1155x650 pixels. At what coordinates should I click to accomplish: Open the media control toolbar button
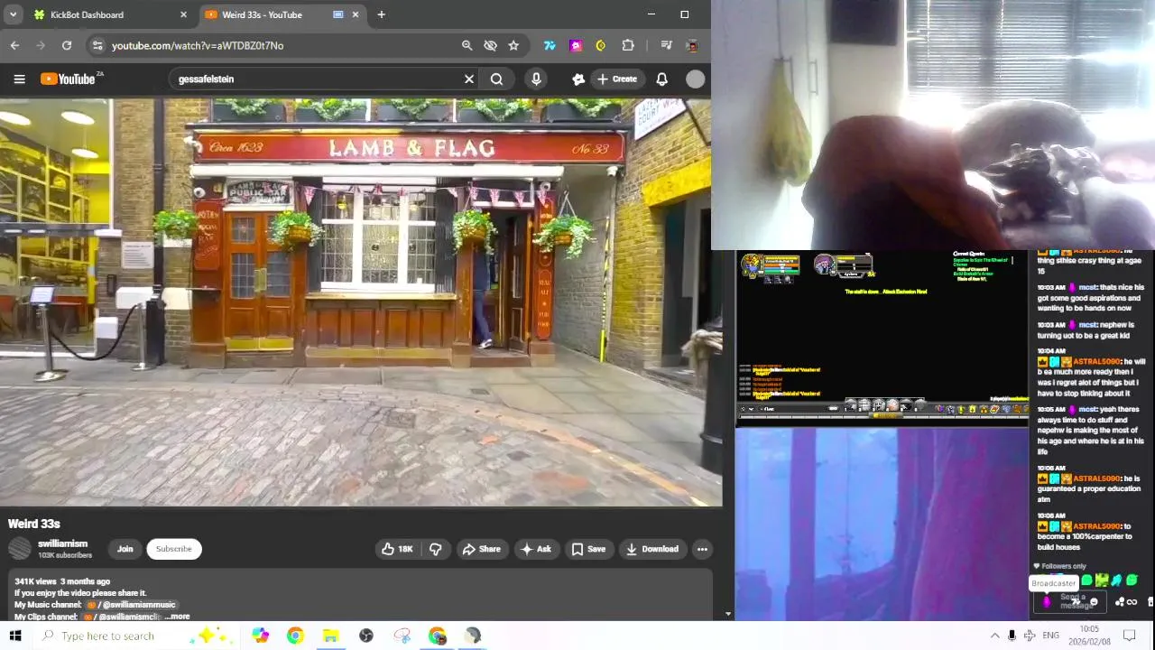666,45
